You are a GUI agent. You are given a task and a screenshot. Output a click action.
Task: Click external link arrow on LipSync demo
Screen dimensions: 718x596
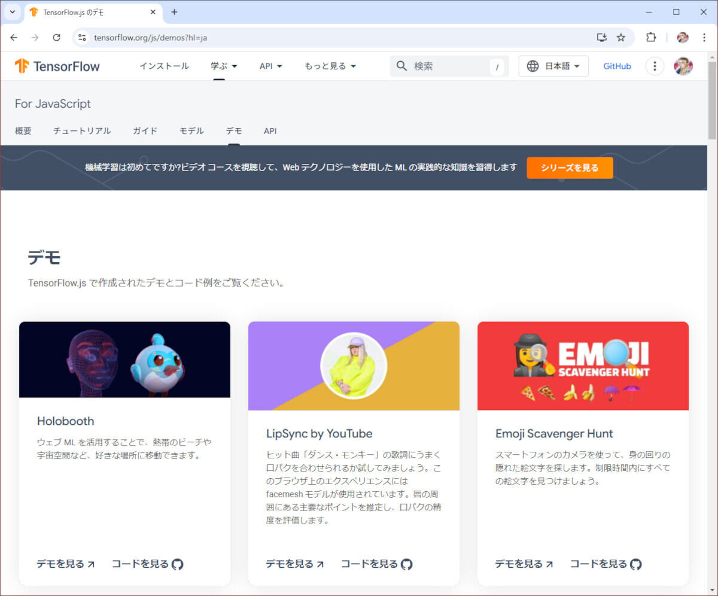click(320, 564)
